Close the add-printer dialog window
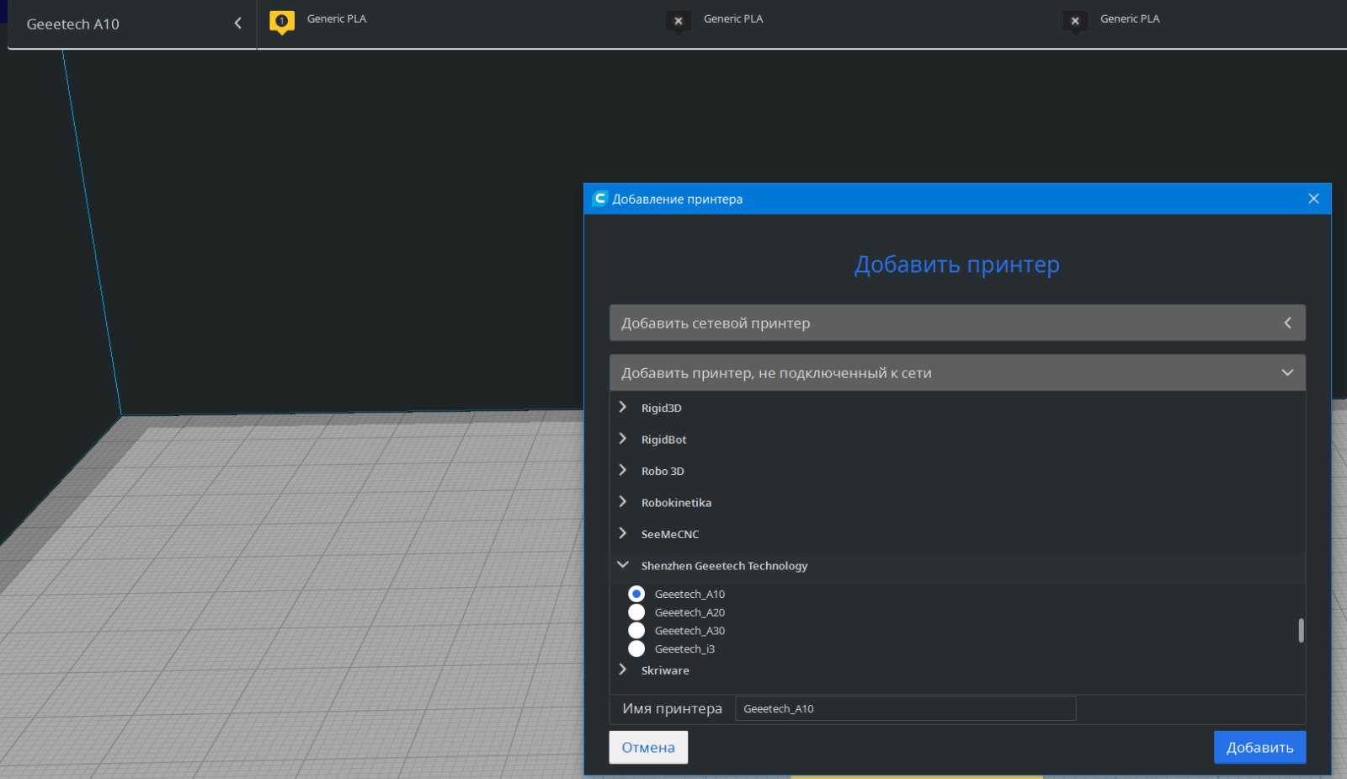The height and width of the screenshot is (779, 1347). (1313, 199)
